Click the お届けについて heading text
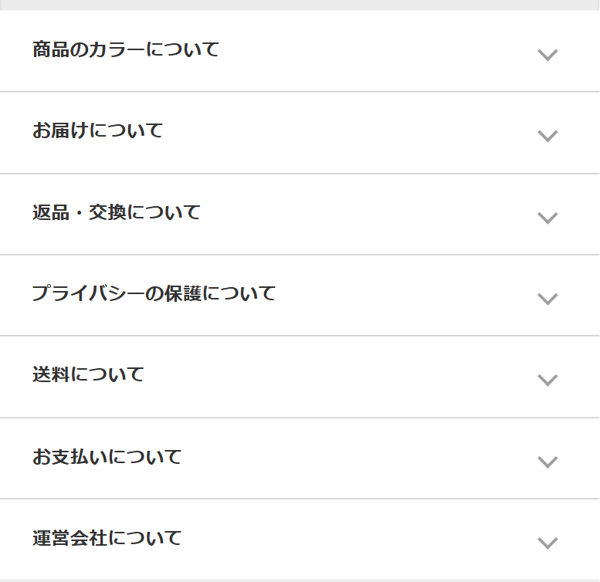600x582 pixels. pyautogui.click(x=97, y=130)
